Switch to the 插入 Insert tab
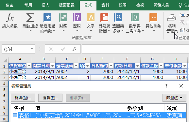Image resolution: width=189 pixels, height=122 pixels. pyautogui.click(x=45, y=5)
